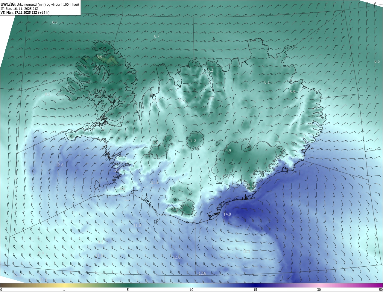
Task: Click the 1 tick on the color scale
Action: [64, 290]
